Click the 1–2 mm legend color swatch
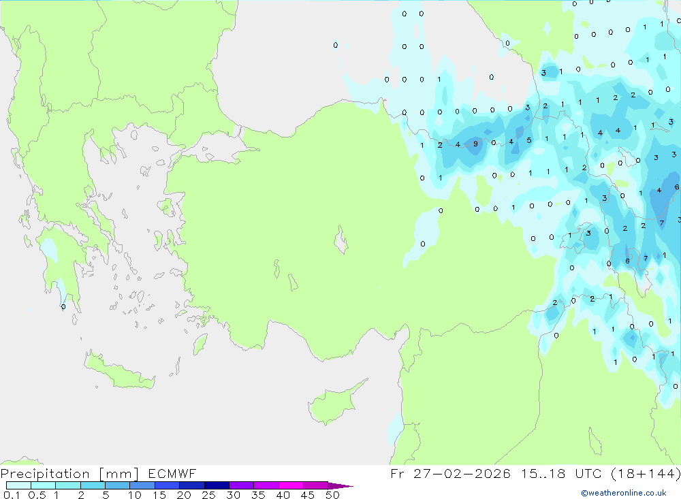The height and width of the screenshot is (499, 681). (68, 485)
